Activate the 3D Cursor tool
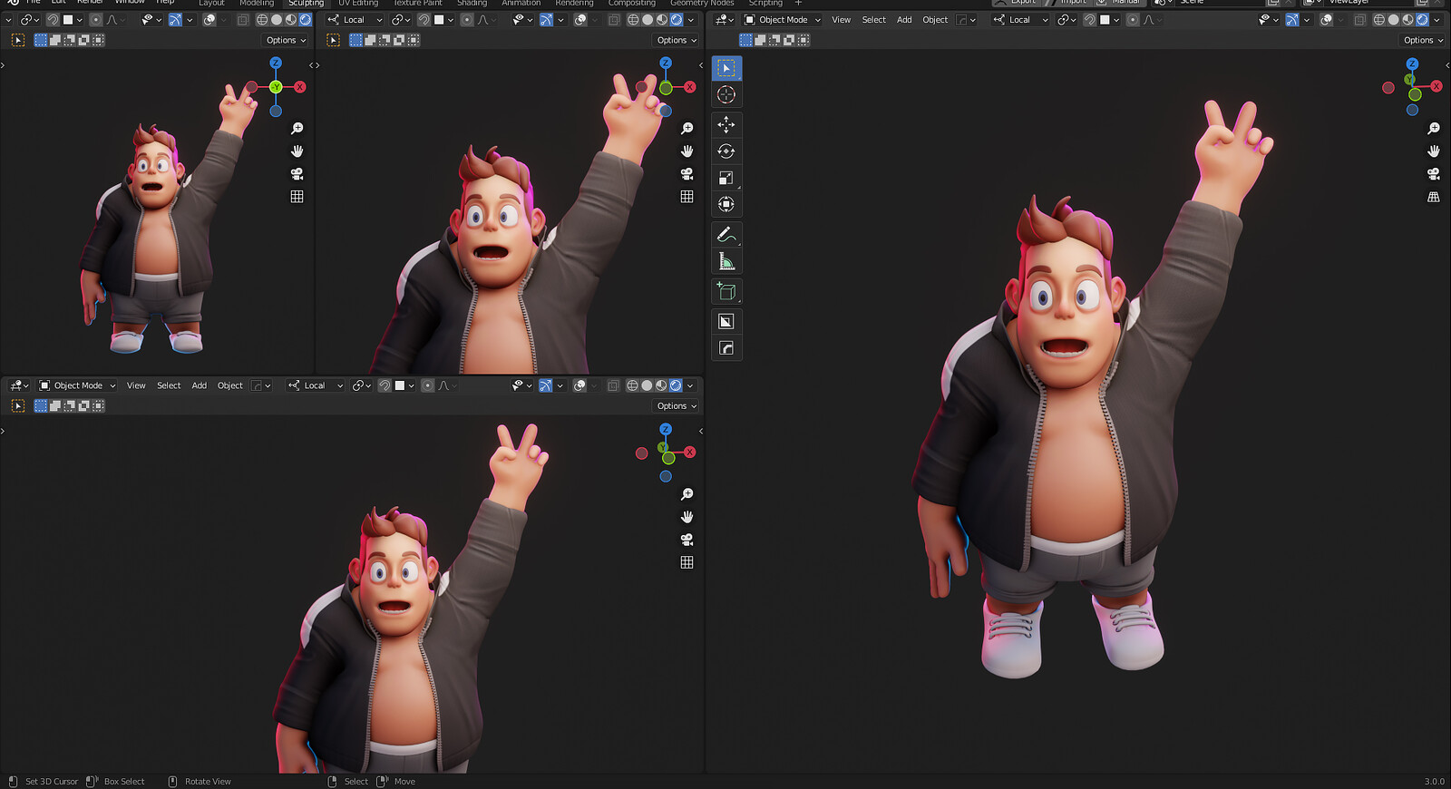The height and width of the screenshot is (789, 1451). (726, 94)
